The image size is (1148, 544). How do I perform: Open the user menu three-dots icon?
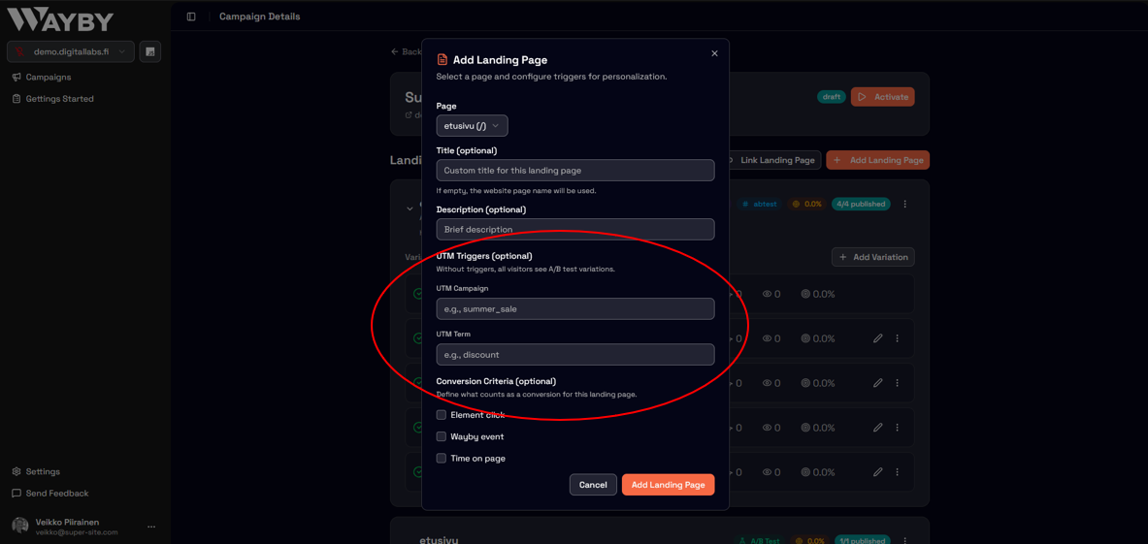coord(151,527)
